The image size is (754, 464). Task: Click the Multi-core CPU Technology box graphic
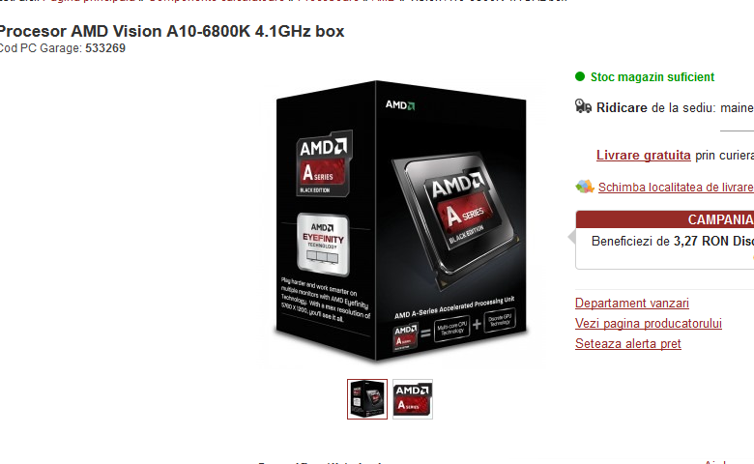451,329
